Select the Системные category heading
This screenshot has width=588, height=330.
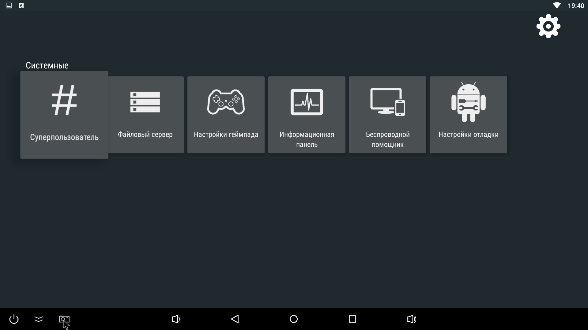[x=47, y=65]
